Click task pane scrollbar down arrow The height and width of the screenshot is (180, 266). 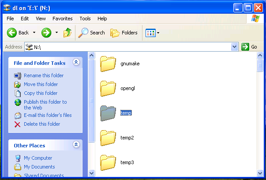point(92,173)
